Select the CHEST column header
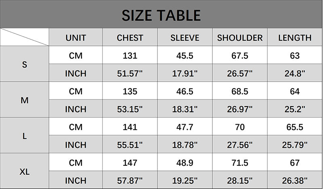This screenshot has height=189, width=323. 130,38
